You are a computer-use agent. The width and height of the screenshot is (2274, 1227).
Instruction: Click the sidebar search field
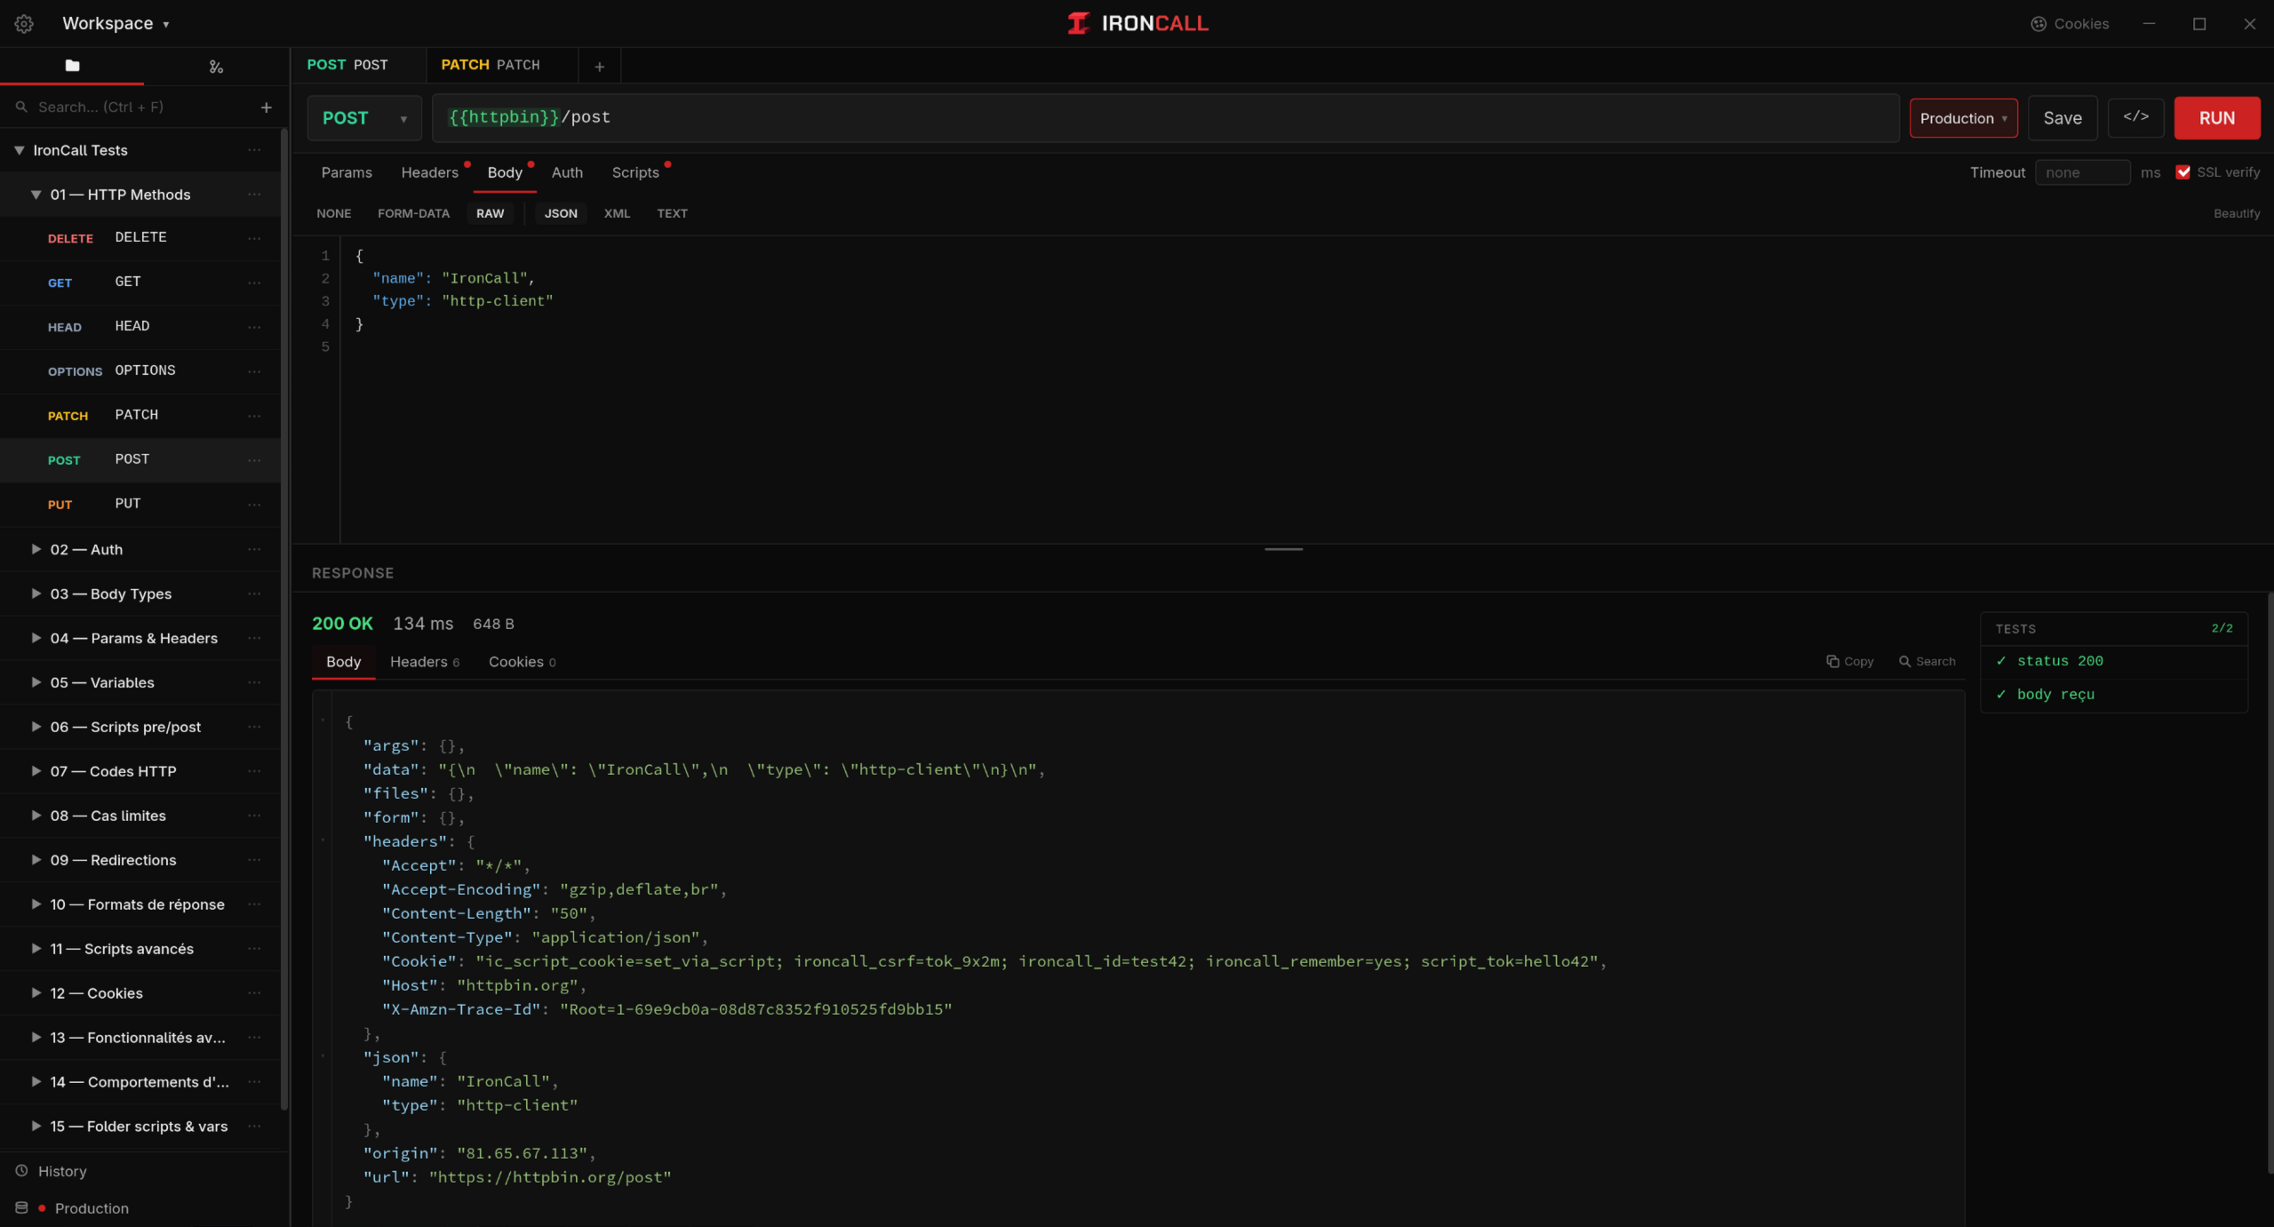pyautogui.click(x=133, y=108)
